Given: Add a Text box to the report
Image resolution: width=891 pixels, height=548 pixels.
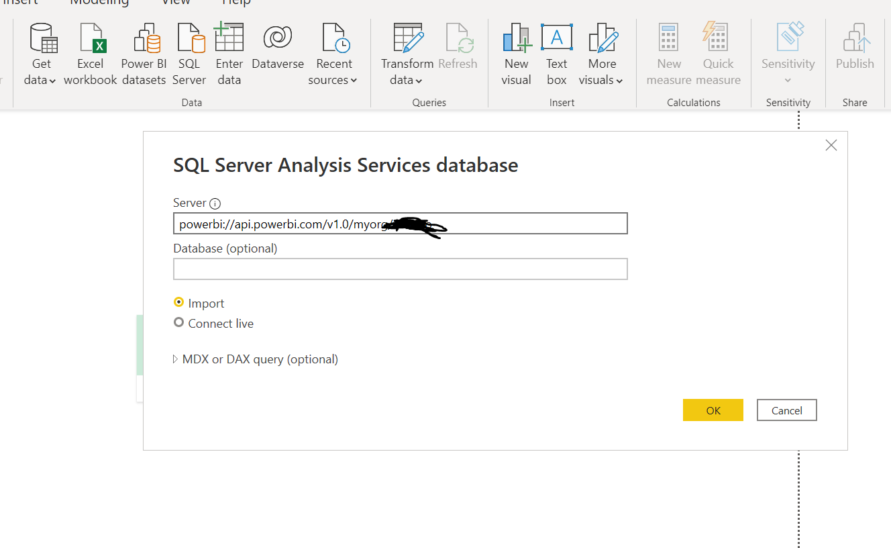Looking at the screenshot, I should point(557,55).
